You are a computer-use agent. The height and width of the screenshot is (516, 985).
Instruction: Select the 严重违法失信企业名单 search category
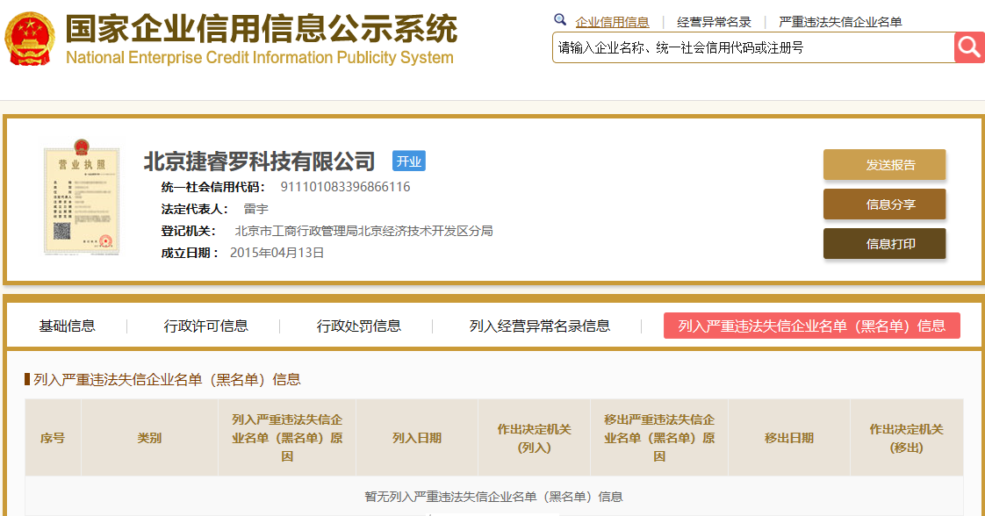840,22
